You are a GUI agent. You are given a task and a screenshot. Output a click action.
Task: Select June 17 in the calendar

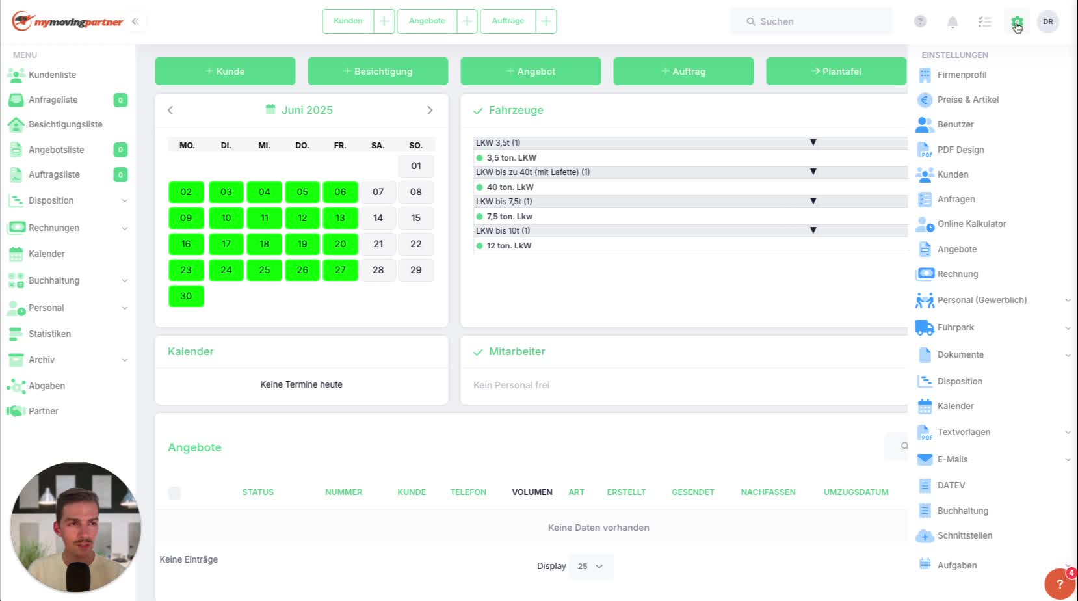pyautogui.click(x=226, y=245)
